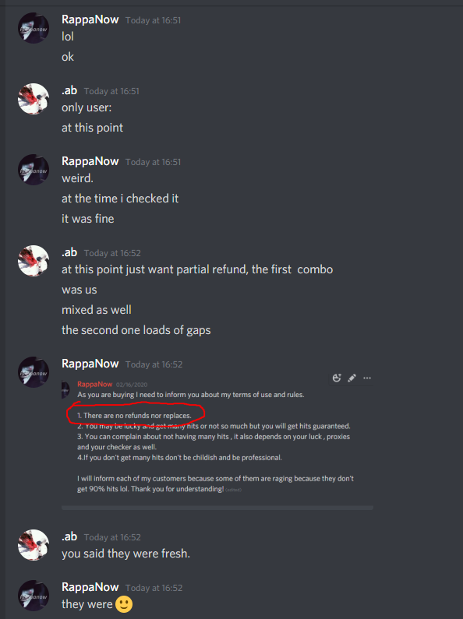Select the smiley emoji after 'they were'
The height and width of the screenshot is (619, 463).
point(124,604)
